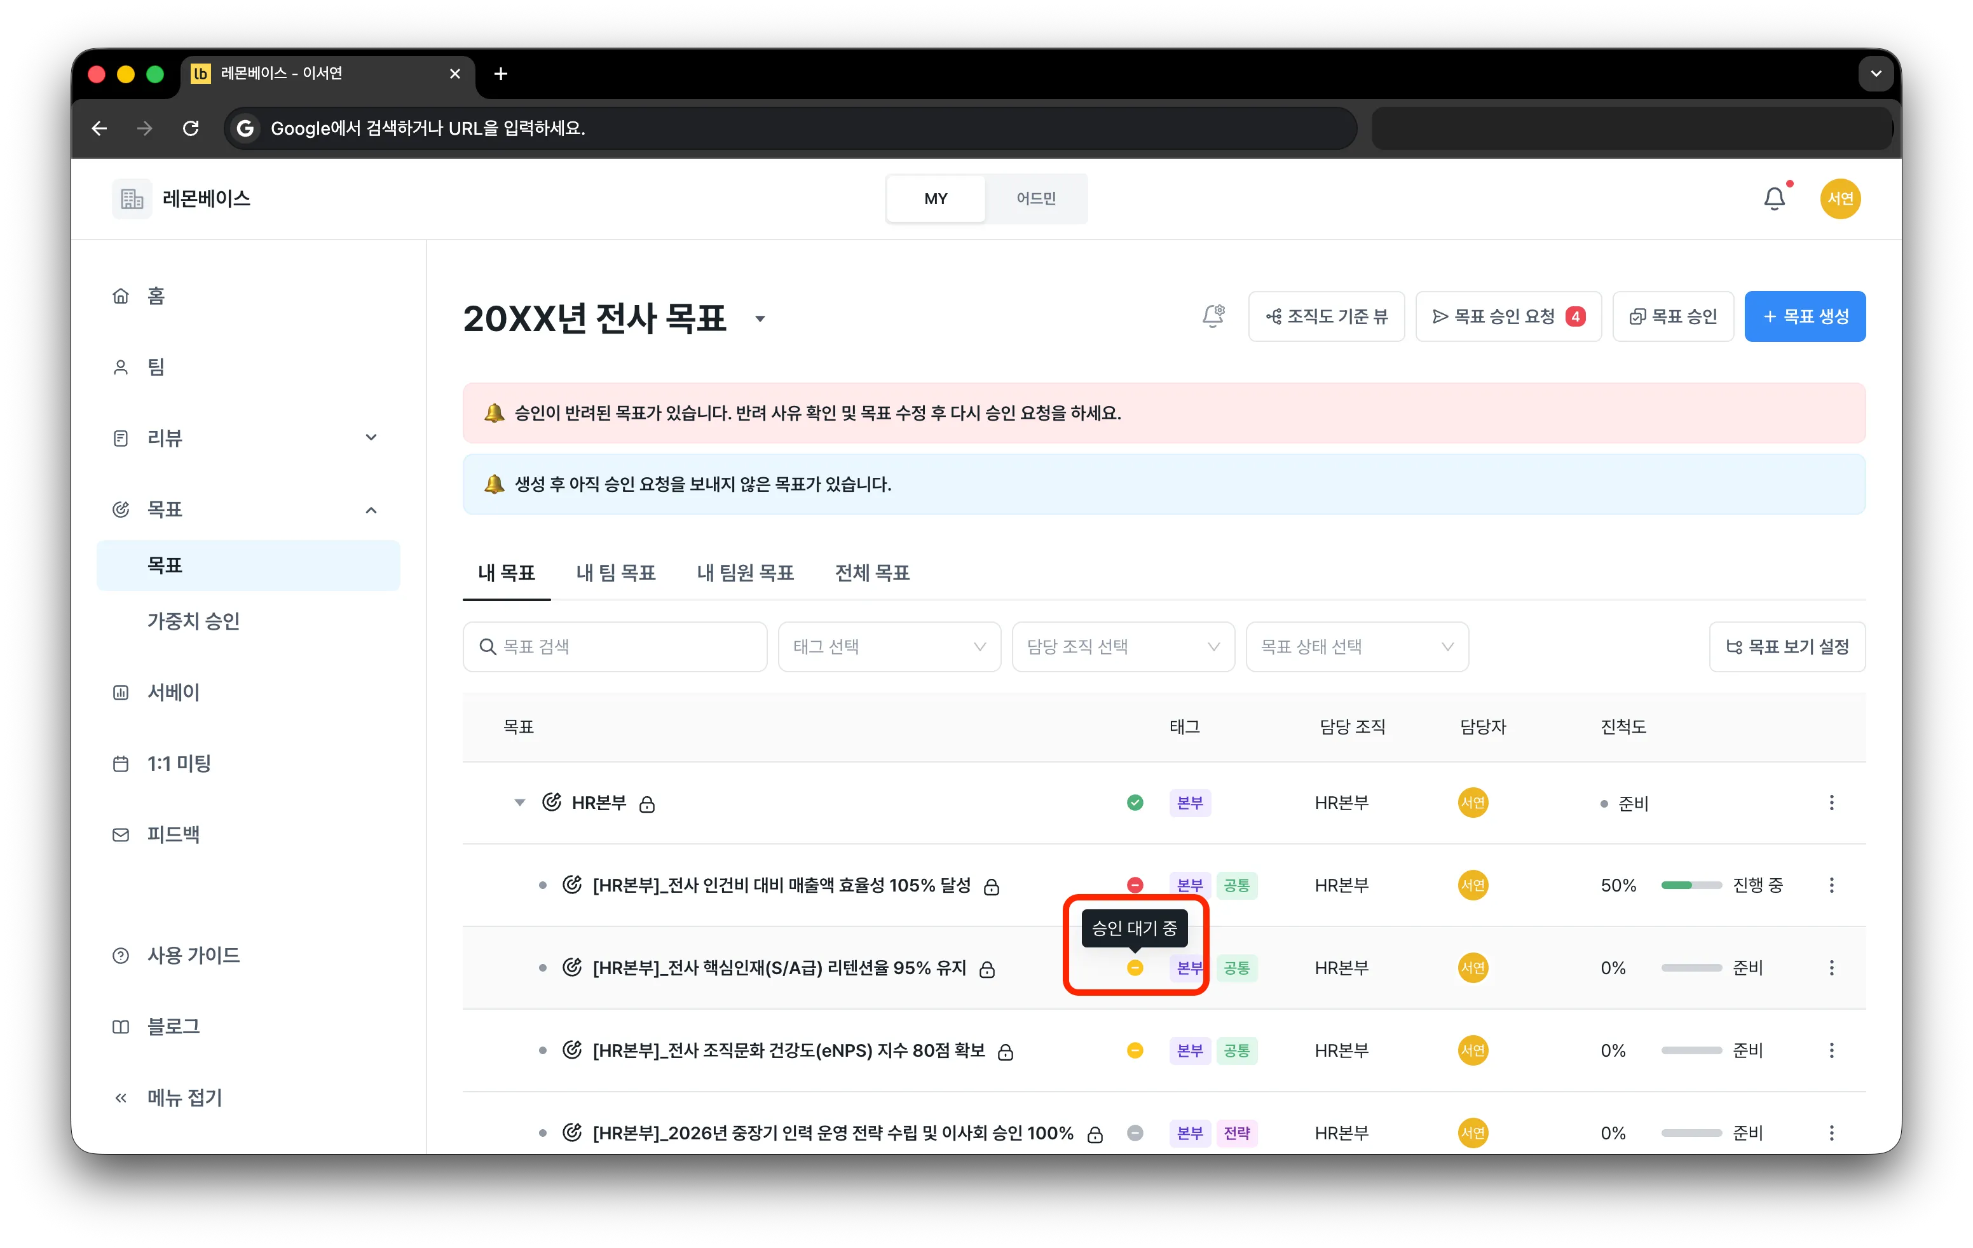Click the 목표 검색 search field

(615, 647)
